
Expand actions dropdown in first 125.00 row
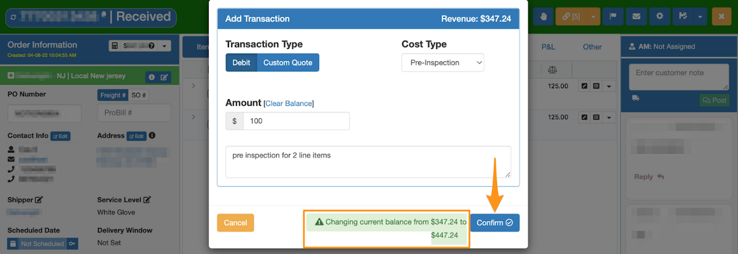608,86
